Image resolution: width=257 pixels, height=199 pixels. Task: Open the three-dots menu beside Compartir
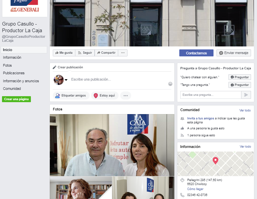[x=123, y=53]
